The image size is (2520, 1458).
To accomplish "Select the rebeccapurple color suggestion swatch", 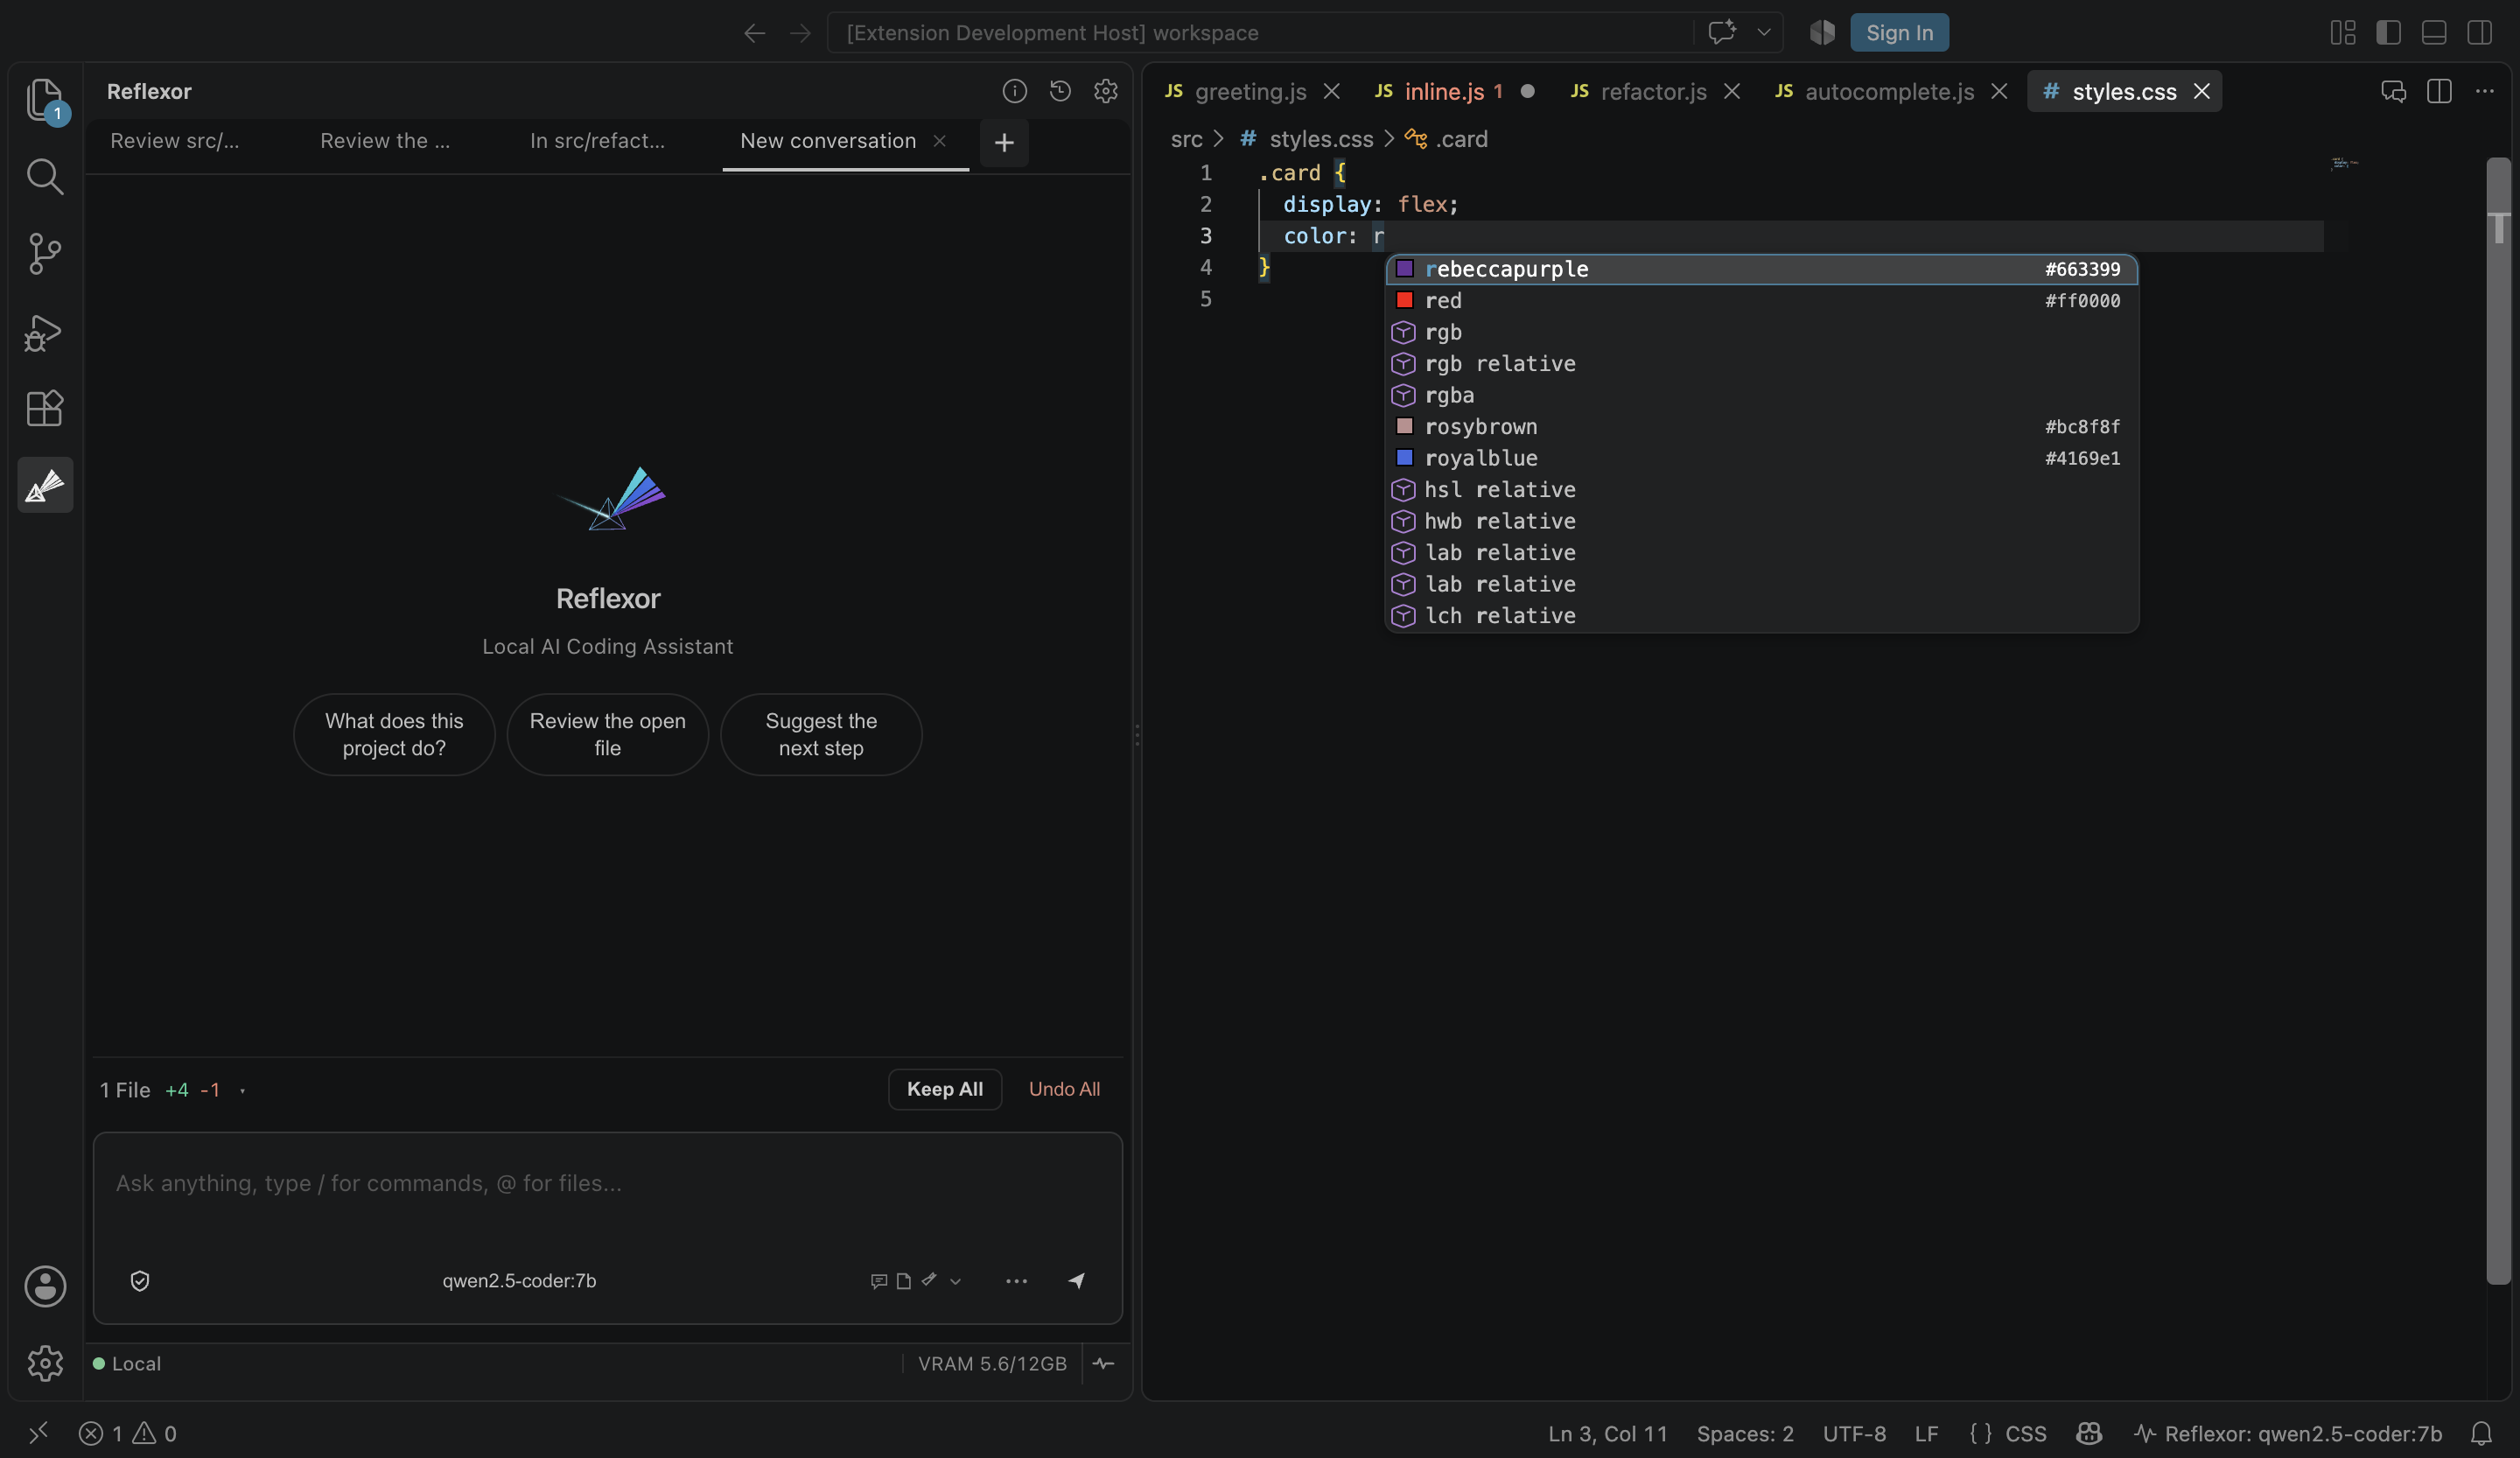I will coord(1404,268).
